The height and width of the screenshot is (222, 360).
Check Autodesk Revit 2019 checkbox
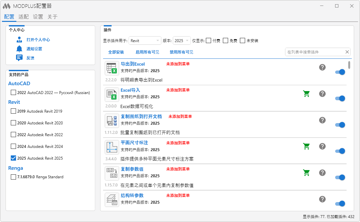[13, 111]
